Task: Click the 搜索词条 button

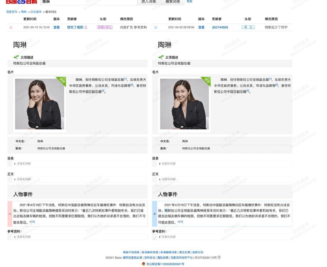Action: point(173,2)
